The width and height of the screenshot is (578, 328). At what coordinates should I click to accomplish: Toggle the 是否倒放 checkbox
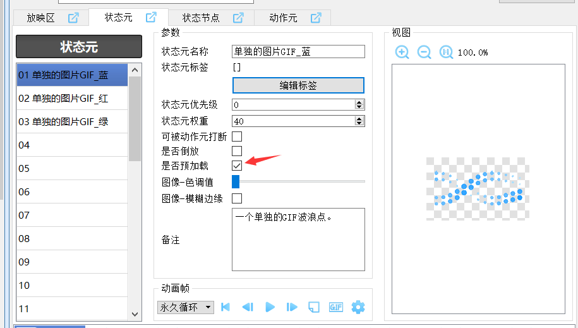point(237,151)
